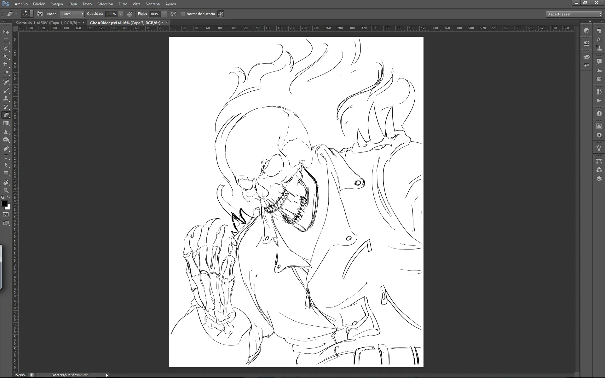The image size is (605, 378).
Task: Open the Opacidad slider dropdown arrow
Action: coord(120,14)
